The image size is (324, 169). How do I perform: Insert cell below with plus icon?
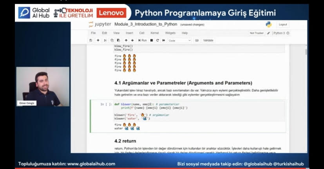tap(98, 40)
